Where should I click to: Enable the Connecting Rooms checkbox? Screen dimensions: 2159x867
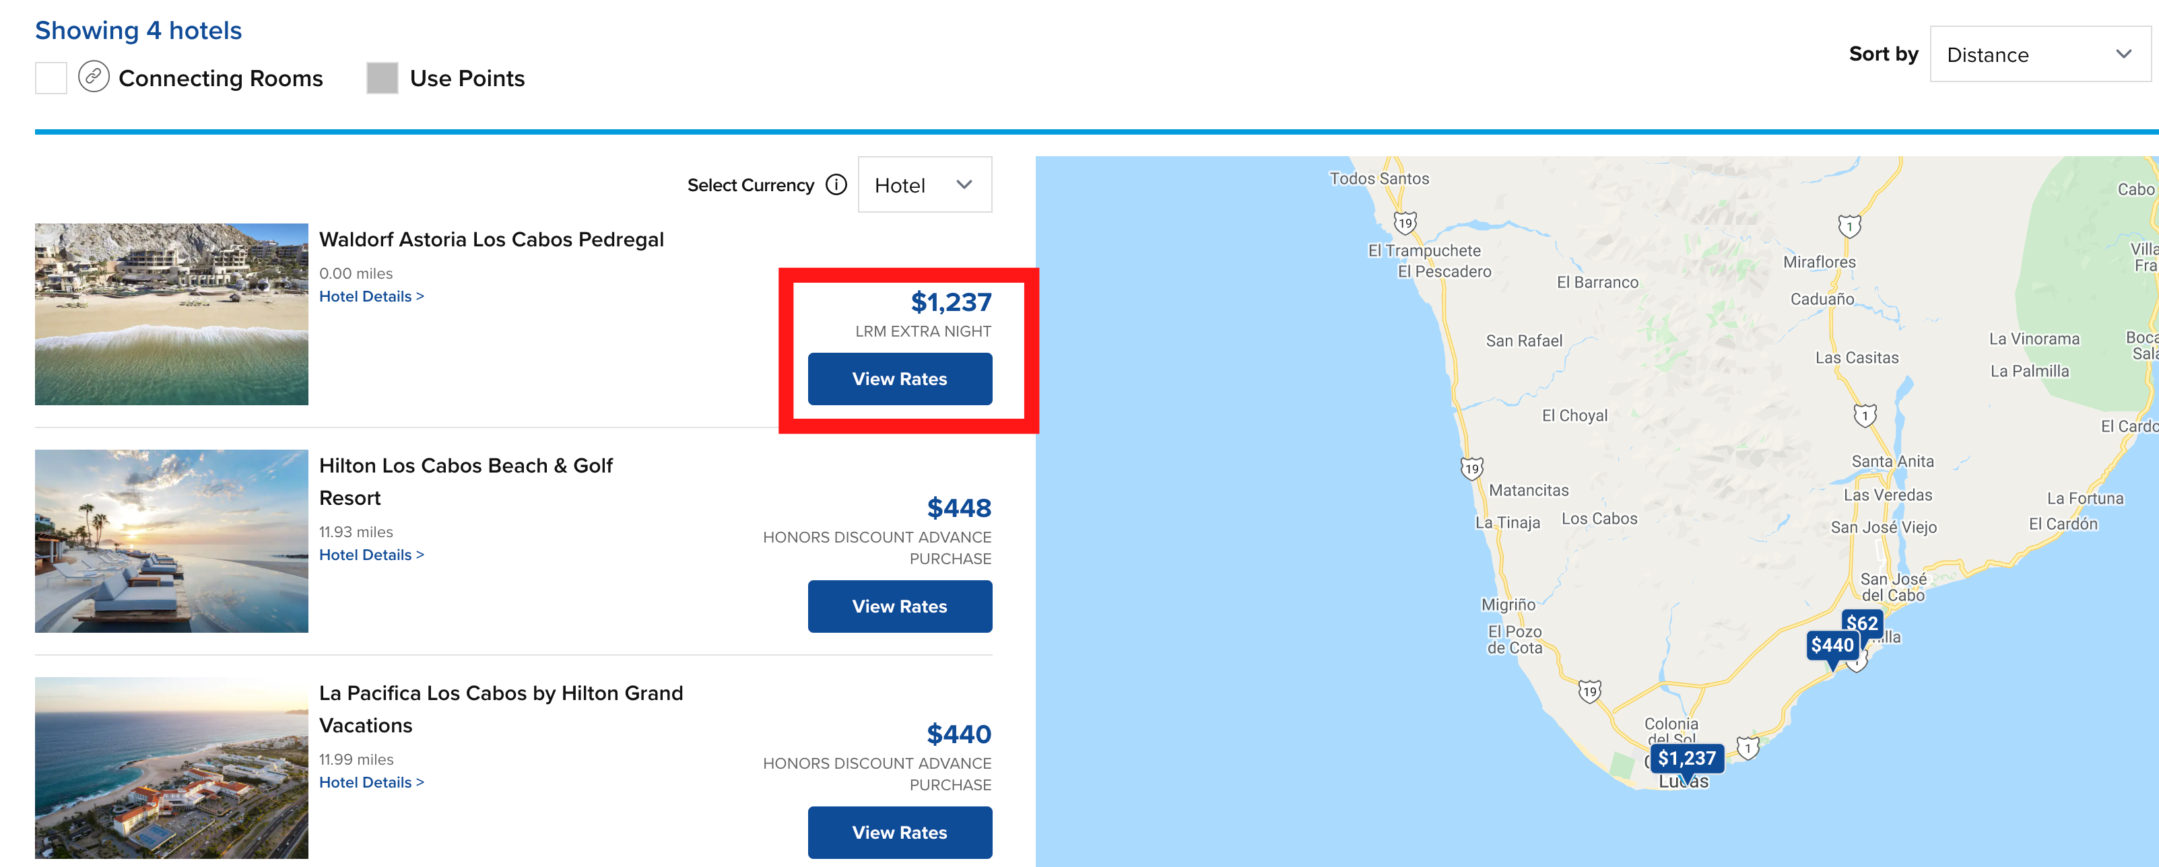51,78
